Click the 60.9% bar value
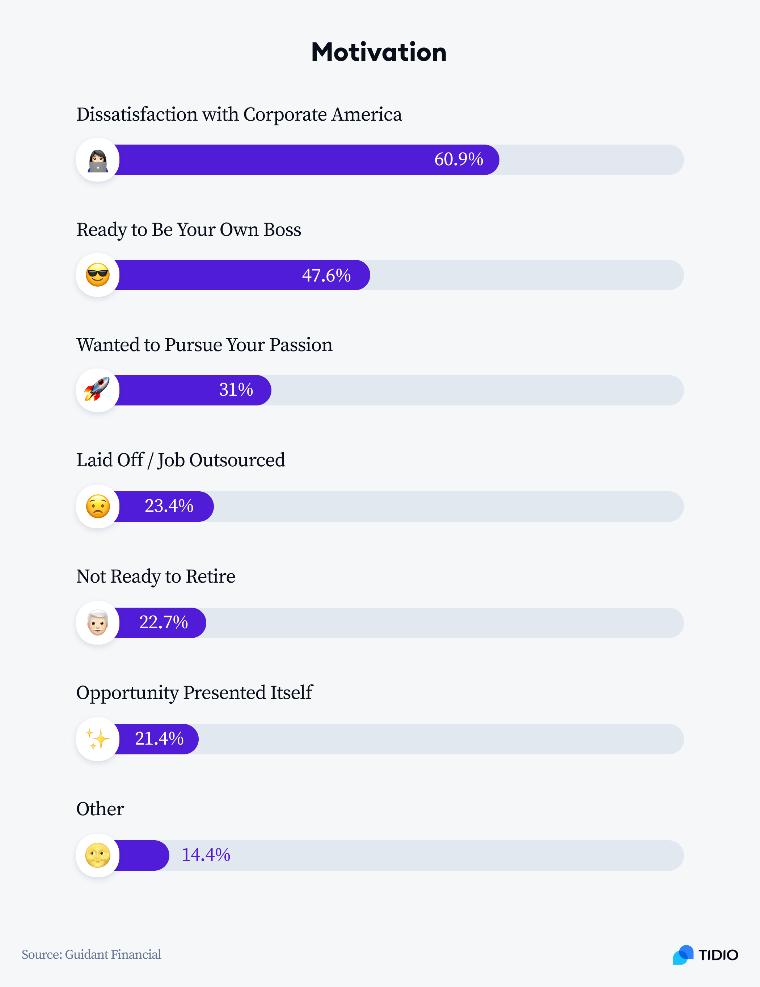 point(459,159)
